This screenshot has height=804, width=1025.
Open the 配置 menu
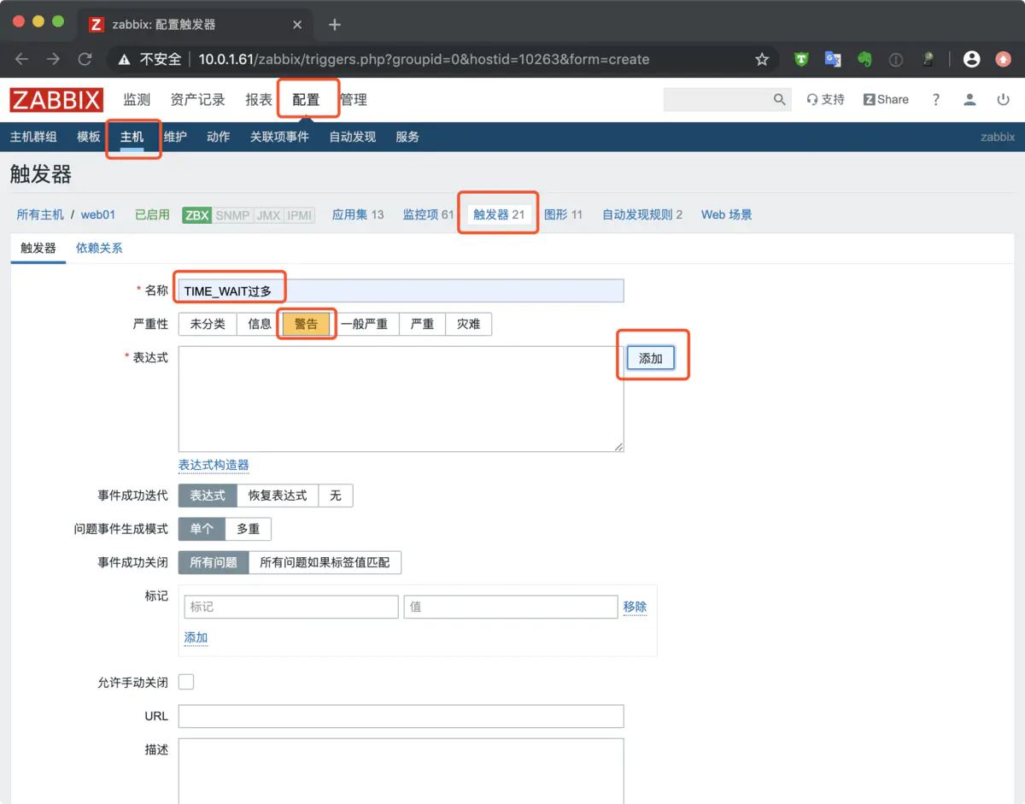[x=306, y=100]
